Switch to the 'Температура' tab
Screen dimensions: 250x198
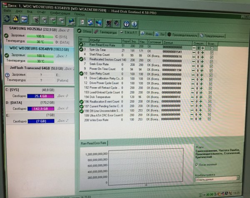[106, 32]
